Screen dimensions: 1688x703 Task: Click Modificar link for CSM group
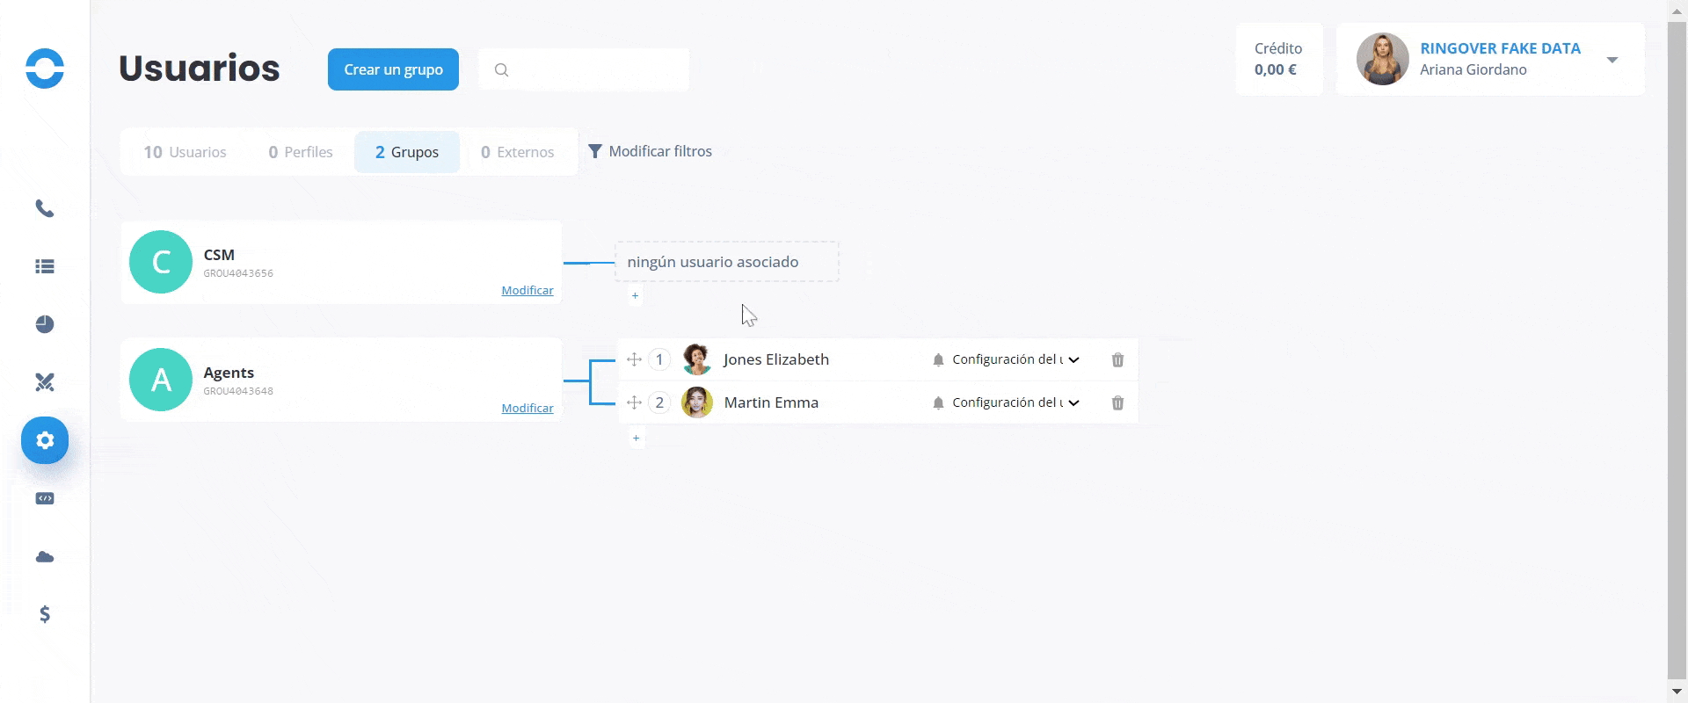click(x=527, y=290)
